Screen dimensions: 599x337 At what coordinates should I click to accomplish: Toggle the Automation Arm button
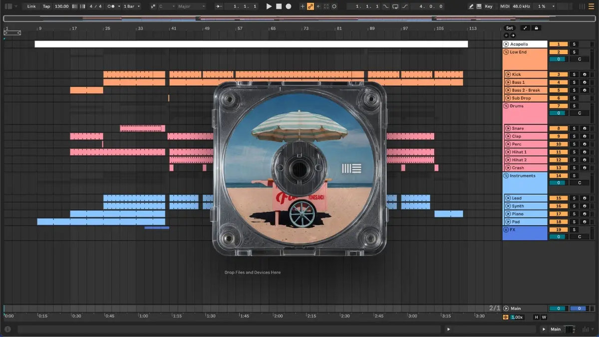(x=310, y=6)
